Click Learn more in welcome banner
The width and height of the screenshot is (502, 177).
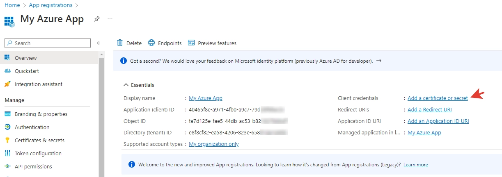coord(416,165)
